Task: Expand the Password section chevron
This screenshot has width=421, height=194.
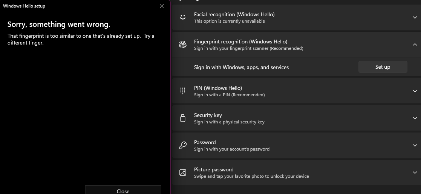Action: click(x=415, y=145)
